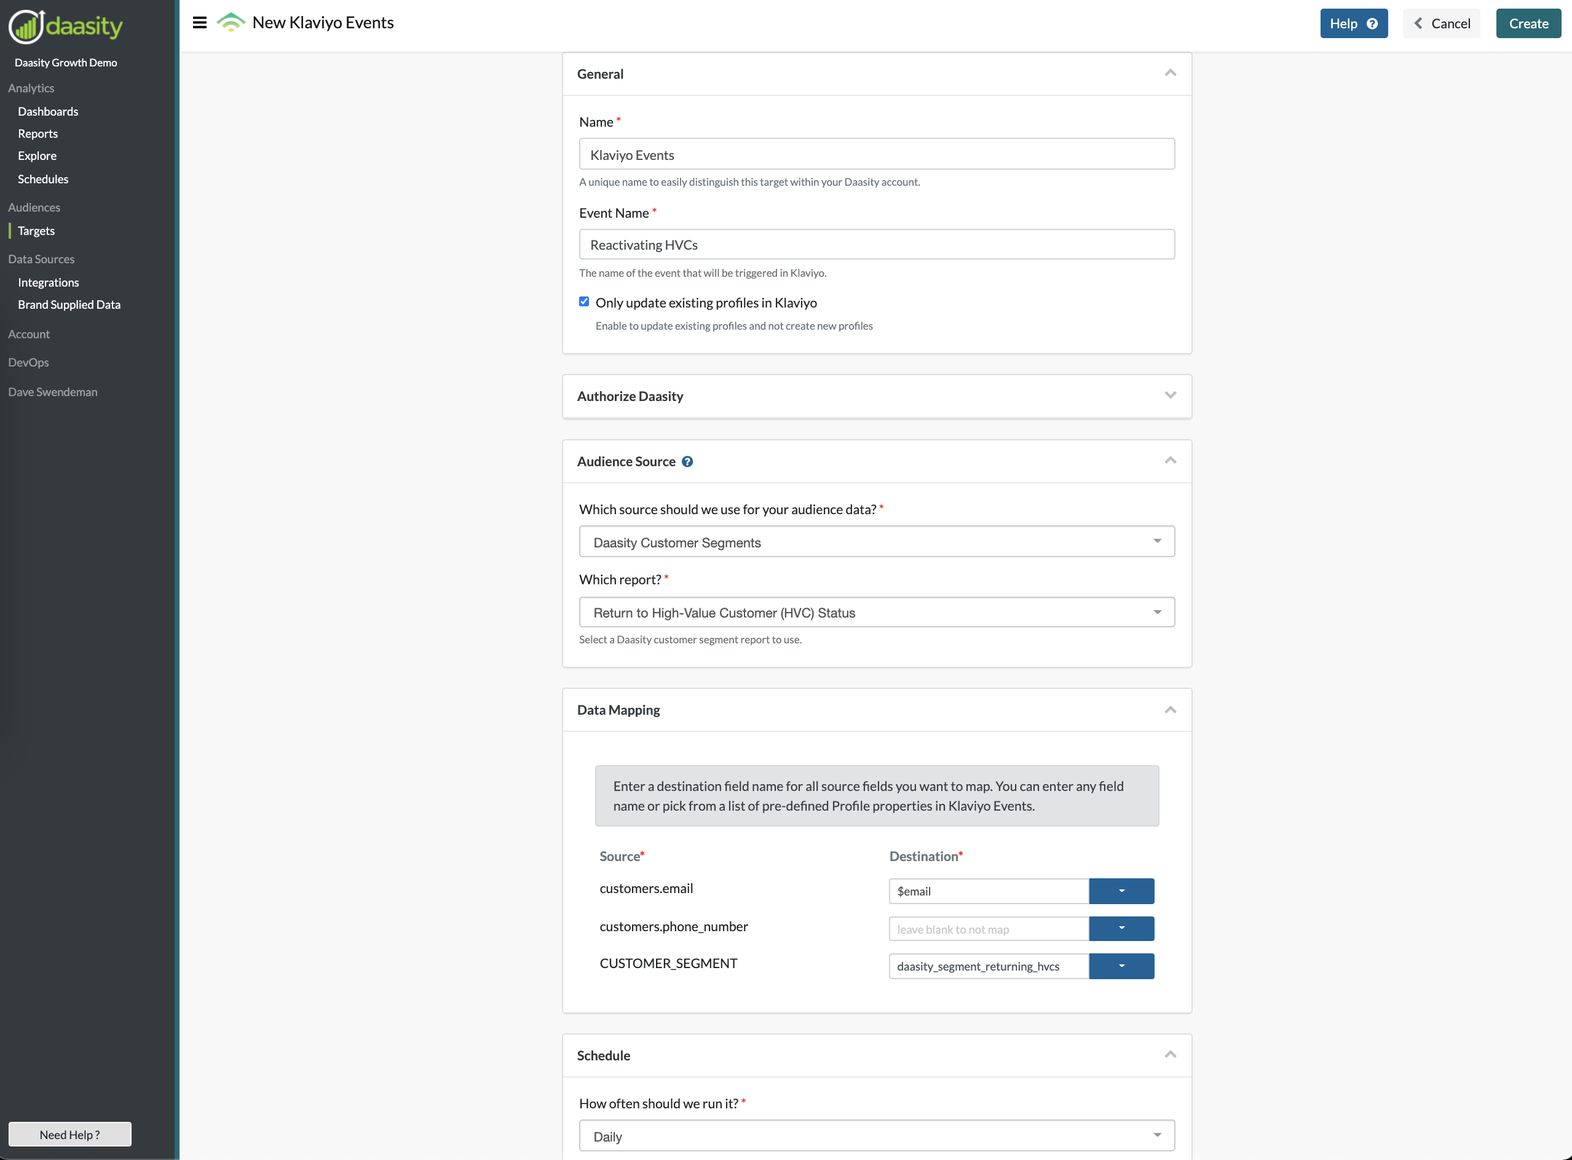Click the Help button

point(1353,23)
